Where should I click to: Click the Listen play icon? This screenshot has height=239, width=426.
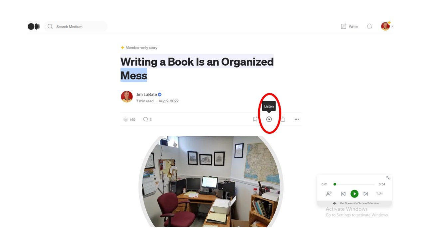pyautogui.click(x=269, y=119)
